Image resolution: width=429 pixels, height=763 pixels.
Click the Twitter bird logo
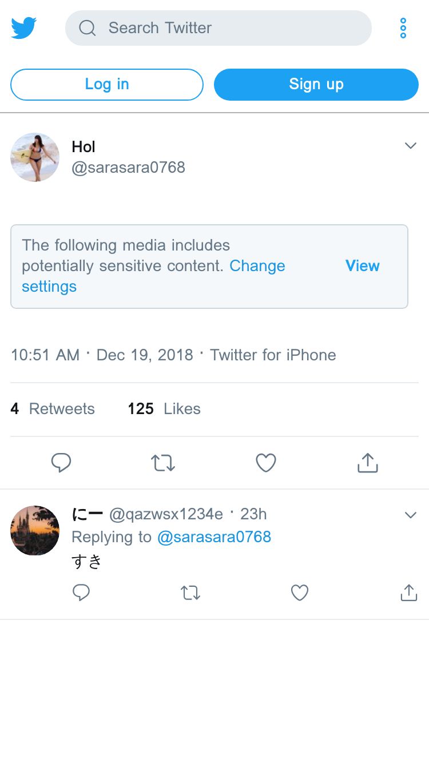point(24,27)
